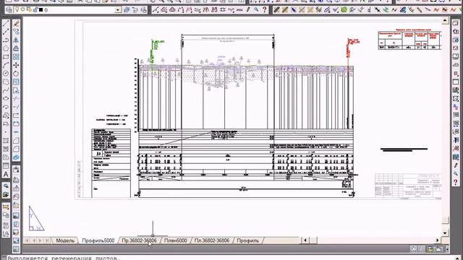Click Make Object's Layer Current icon

(x=127, y=10)
